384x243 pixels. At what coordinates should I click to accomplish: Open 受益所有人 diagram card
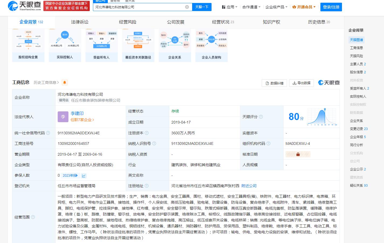pos(102,45)
